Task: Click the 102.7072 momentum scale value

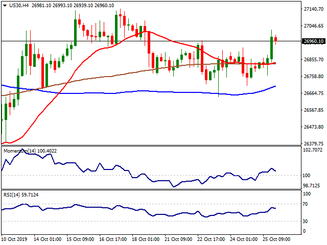Action: tap(312, 150)
